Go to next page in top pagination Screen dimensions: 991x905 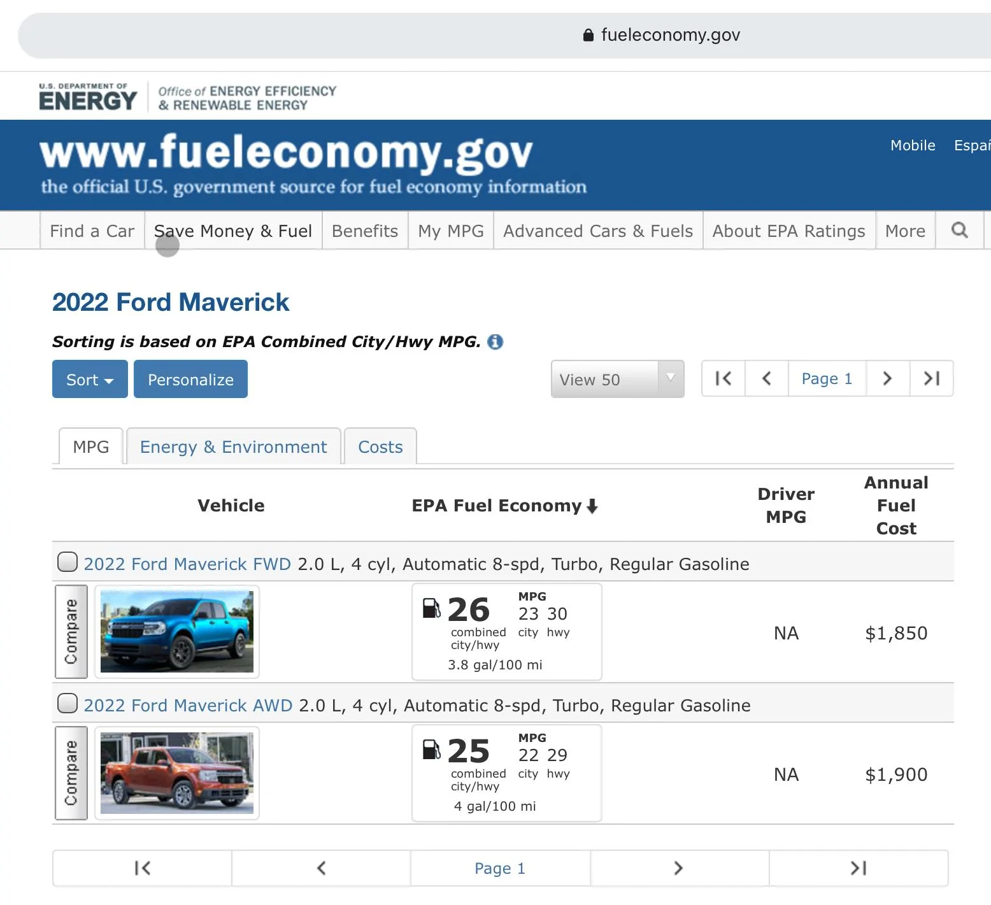point(887,379)
